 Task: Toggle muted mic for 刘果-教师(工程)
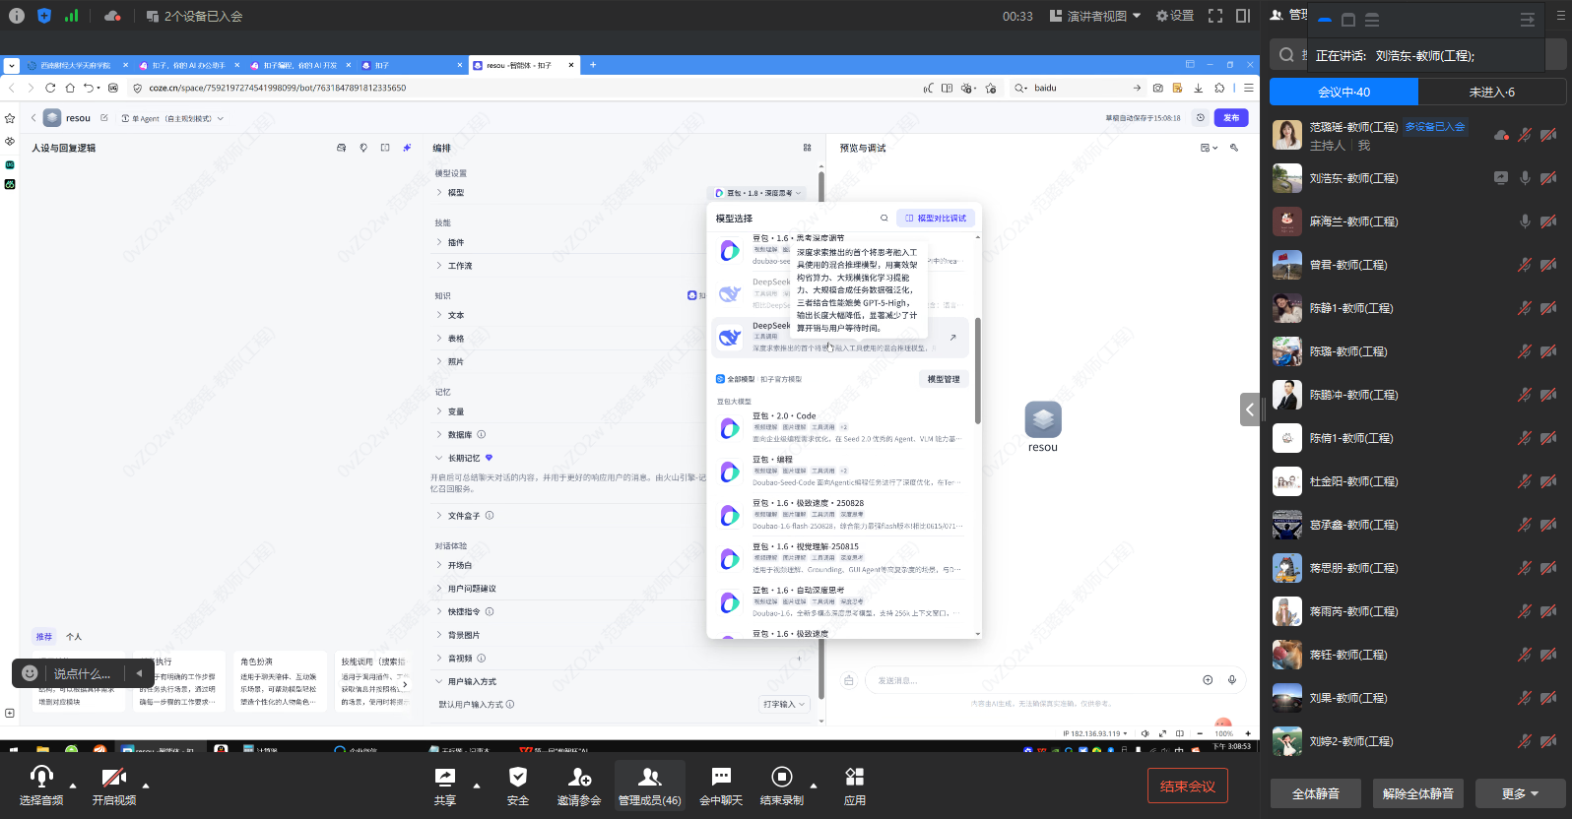pos(1525,698)
